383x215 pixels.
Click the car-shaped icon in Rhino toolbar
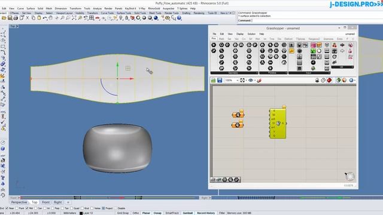pyautogui.click(x=98, y=18)
